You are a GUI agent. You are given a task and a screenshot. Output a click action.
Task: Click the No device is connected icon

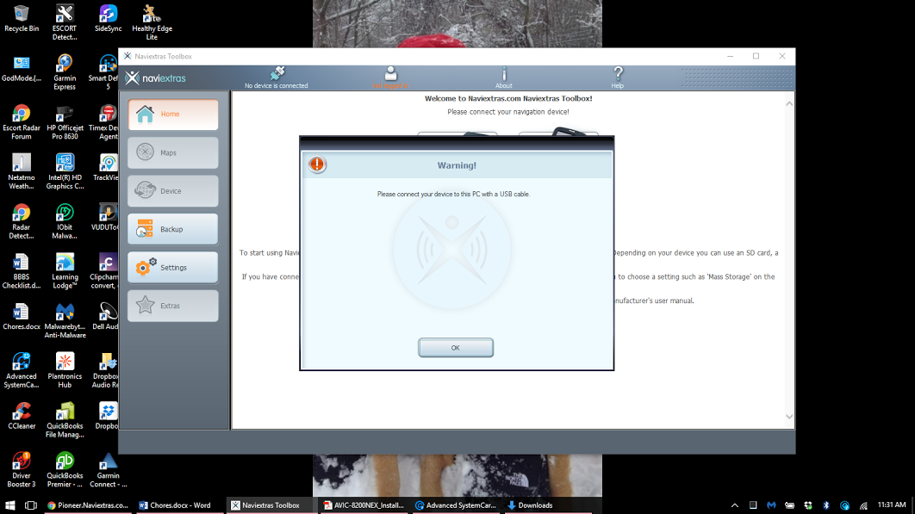pyautogui.click(x=277, y=75)
